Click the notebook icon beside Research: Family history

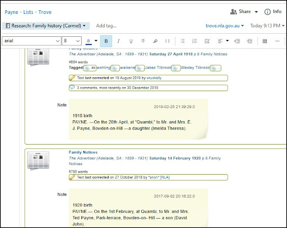(x=8, y=26)
